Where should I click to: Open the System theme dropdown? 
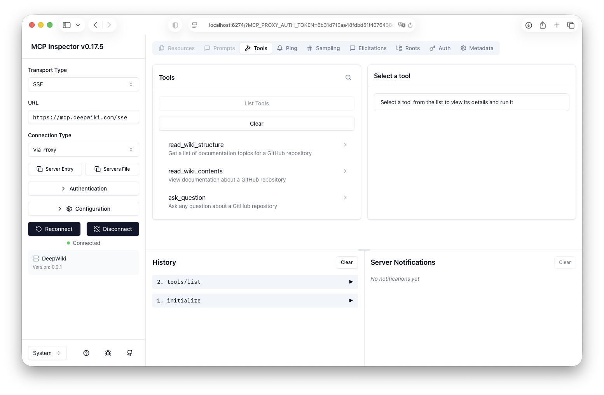pyautogui.click(x=47, y=353)
